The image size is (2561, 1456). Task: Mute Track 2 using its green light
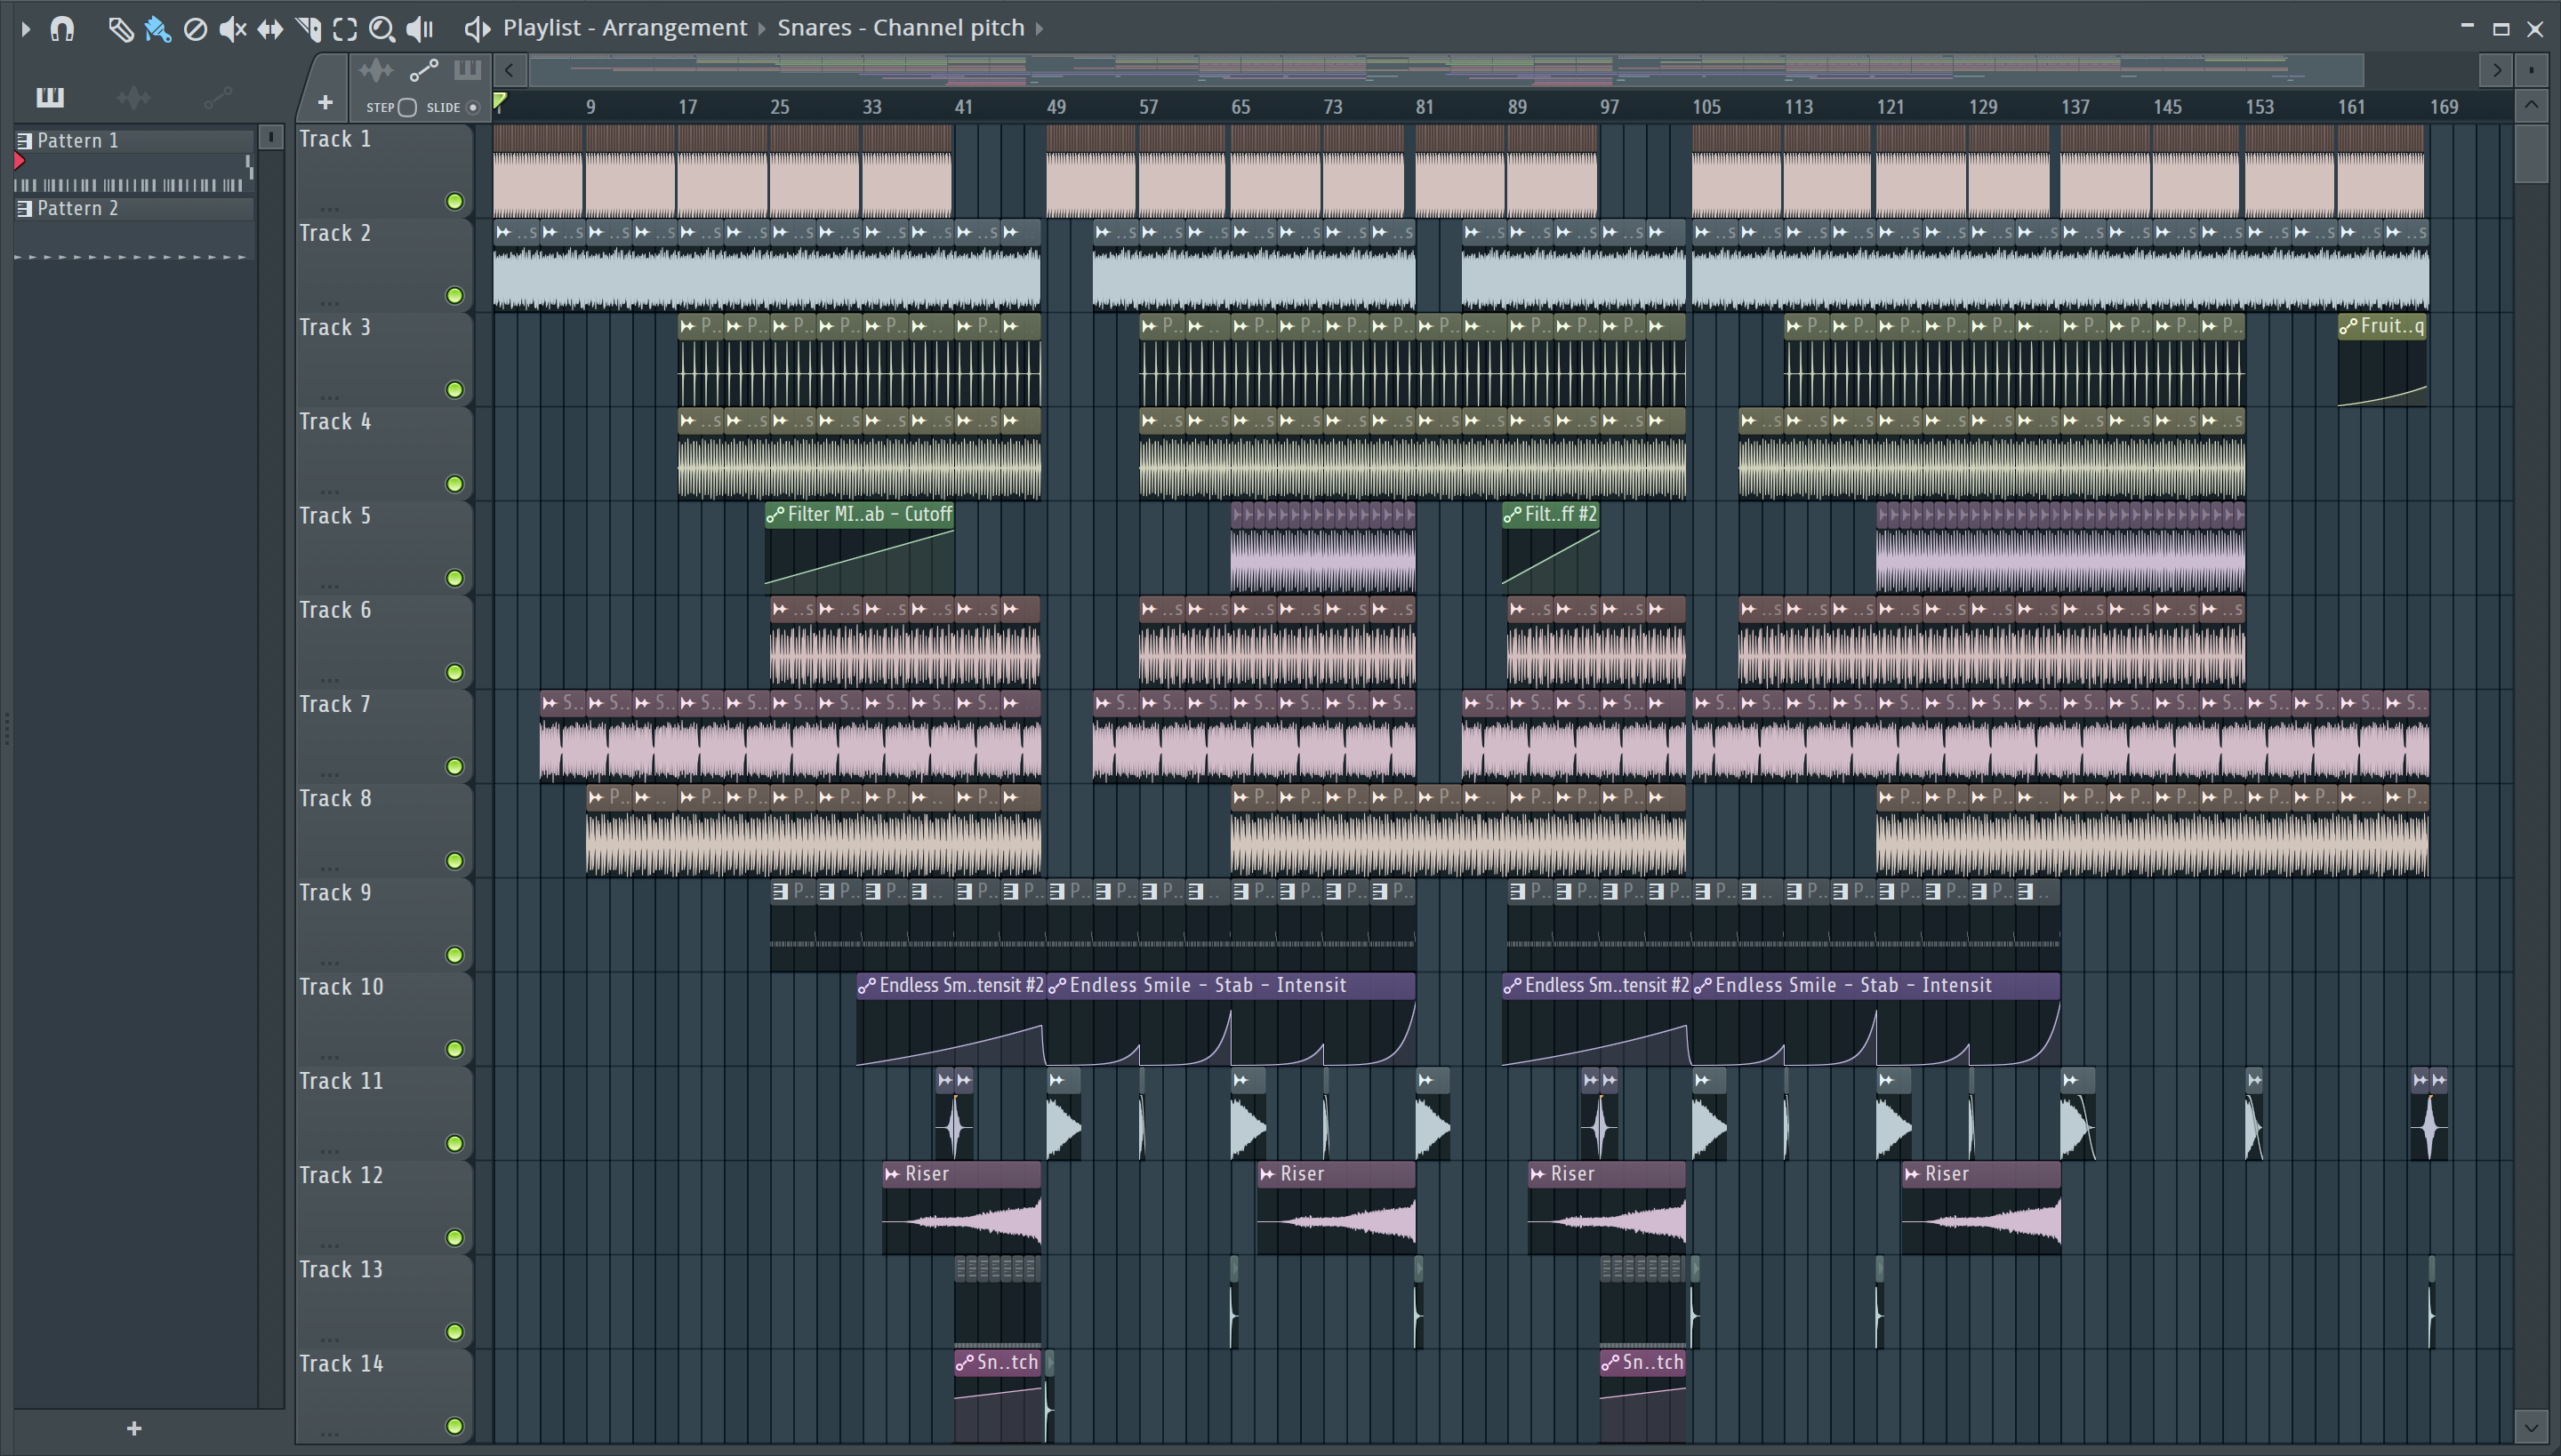pos(454,296)
